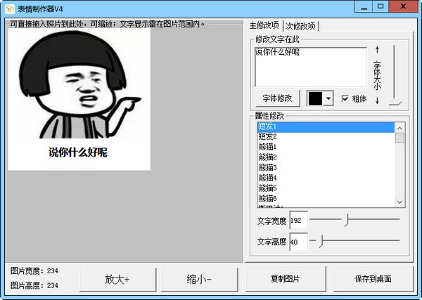Select 熊猫5 in the template list
The width and height of the screenshot is (422, 300).
(x=326, y=188)
